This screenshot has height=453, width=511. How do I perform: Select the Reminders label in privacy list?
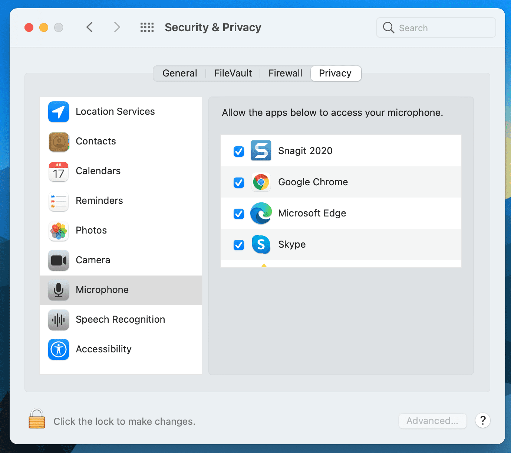point(99,201)
